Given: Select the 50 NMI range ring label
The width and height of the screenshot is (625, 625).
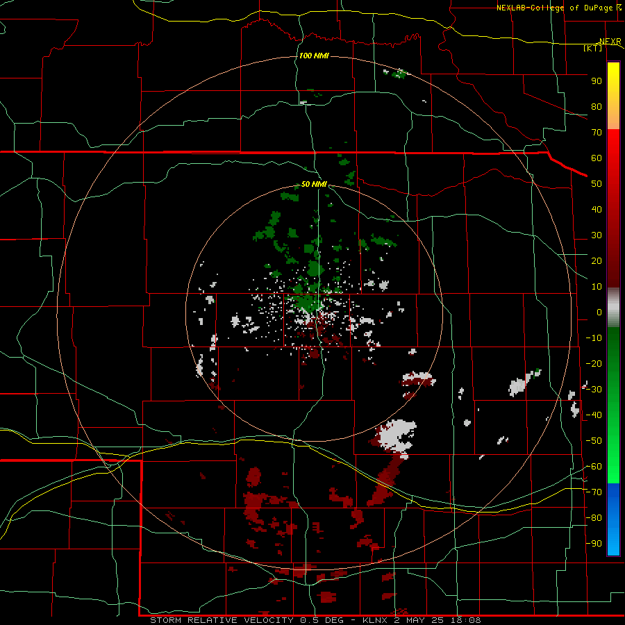Looking at the screenshot, I should click(314, 184).
